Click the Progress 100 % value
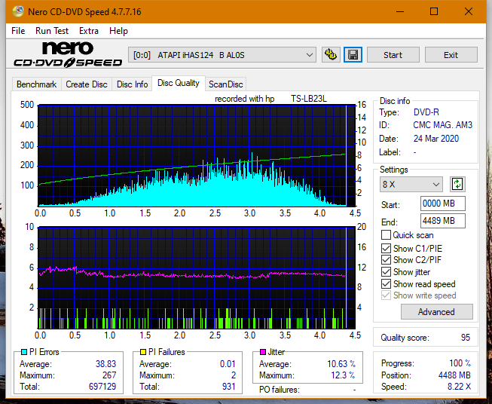 point(460,363)
